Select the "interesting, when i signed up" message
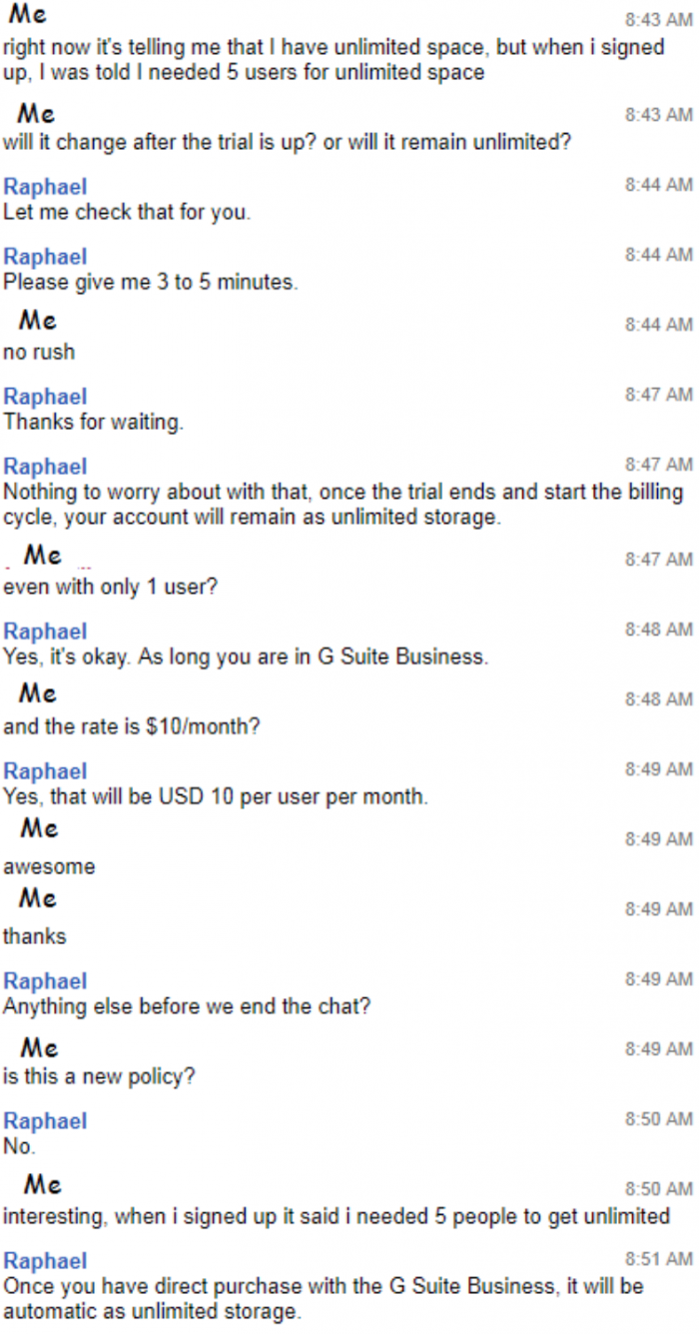The height and width of the screenshot is (1334, 699). [x=337, y=1217]
